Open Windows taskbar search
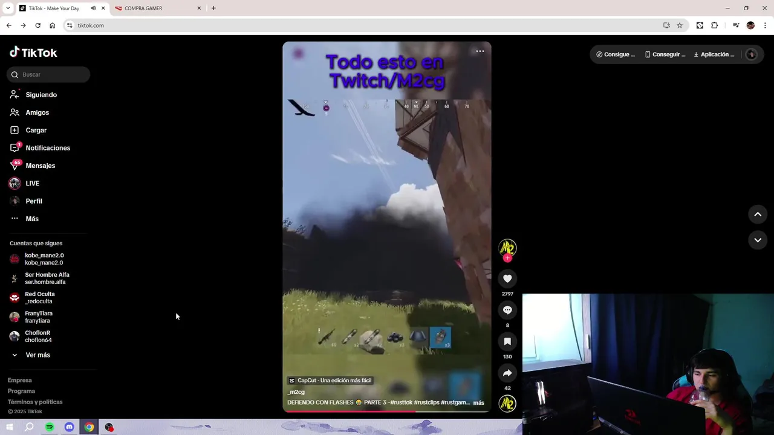 click(x=29, y=427)
